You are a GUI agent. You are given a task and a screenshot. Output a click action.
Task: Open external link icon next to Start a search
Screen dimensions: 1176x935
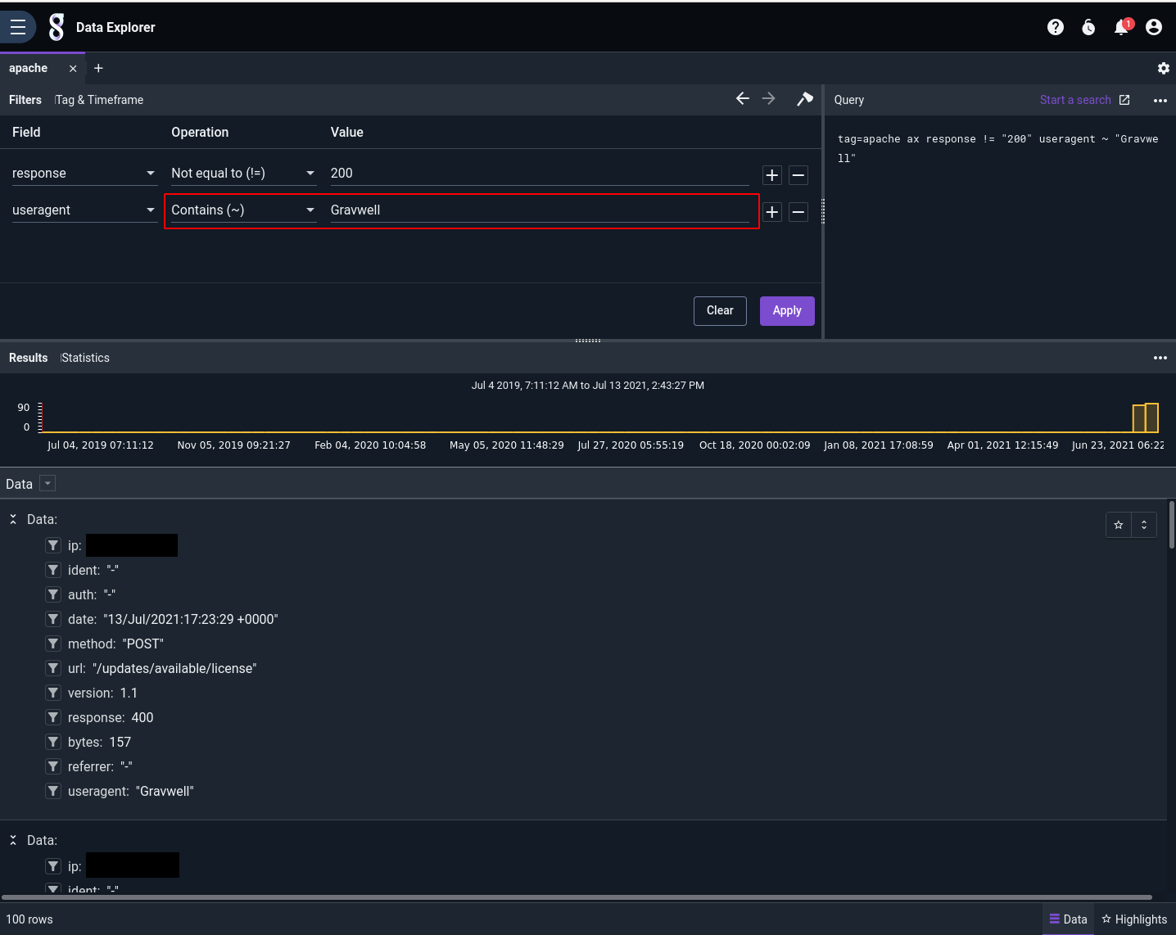pos(1124,100)
